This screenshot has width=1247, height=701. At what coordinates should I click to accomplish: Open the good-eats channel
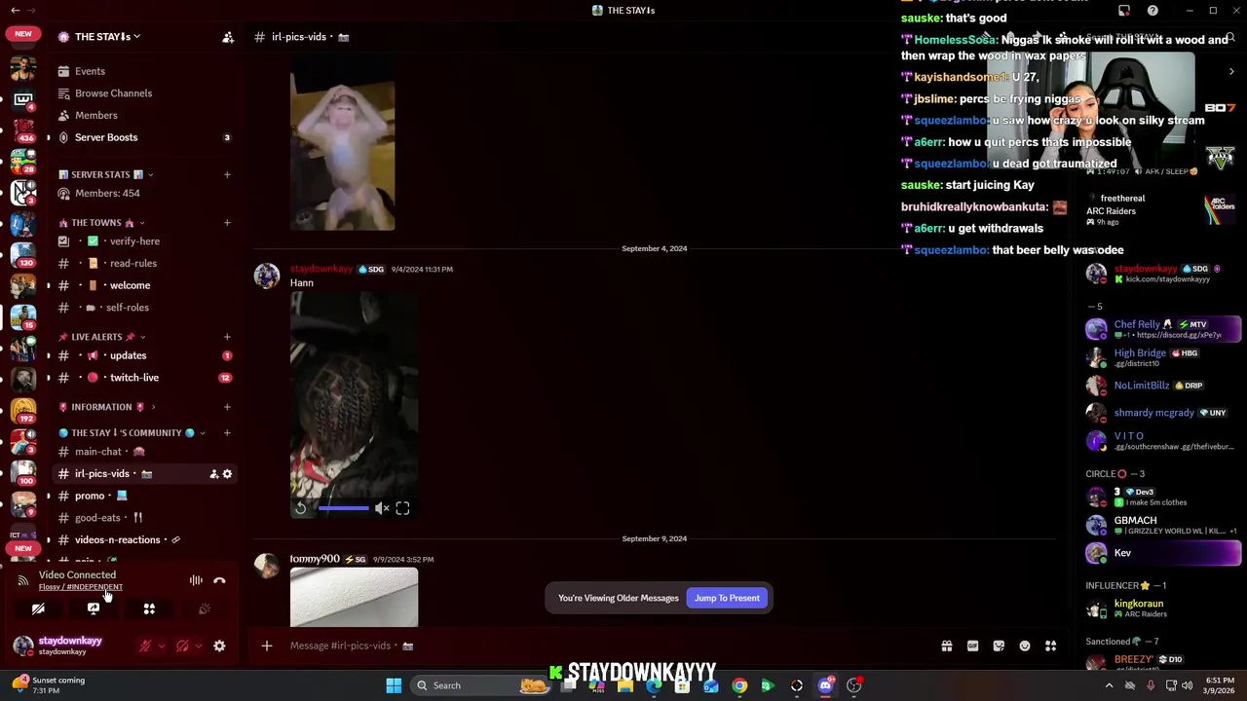pos(97,518)
